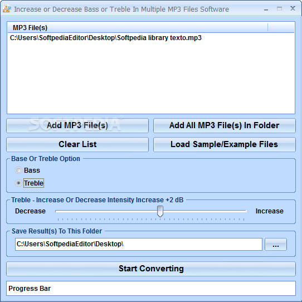Viewport: 302px width, 302px height.
Task: Select Softpedia library texto.mp3 file row
Action: click(151, 38)
